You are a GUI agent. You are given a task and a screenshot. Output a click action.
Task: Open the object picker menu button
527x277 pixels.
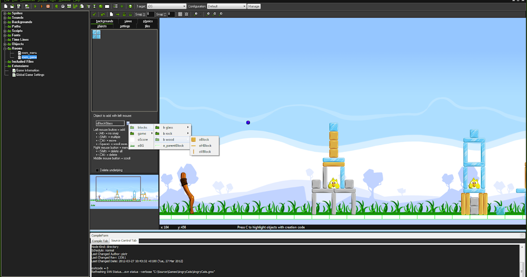coord(128,123)
